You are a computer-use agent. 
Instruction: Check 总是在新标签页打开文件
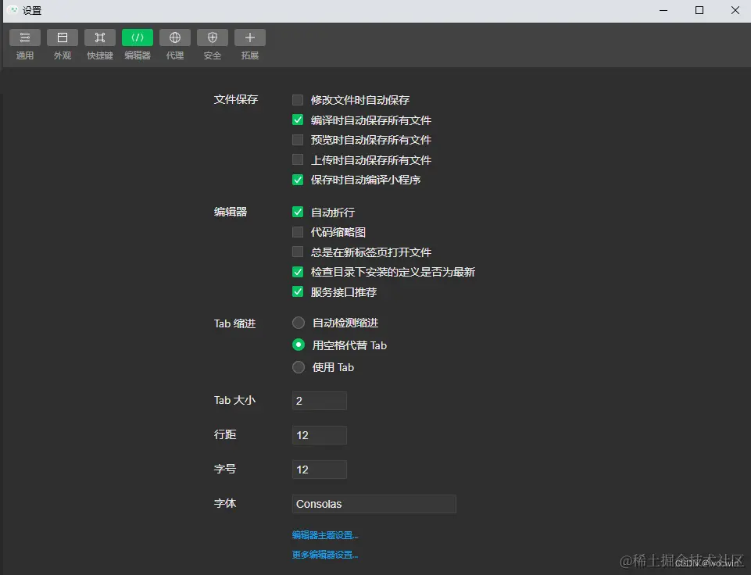(298, 252)
